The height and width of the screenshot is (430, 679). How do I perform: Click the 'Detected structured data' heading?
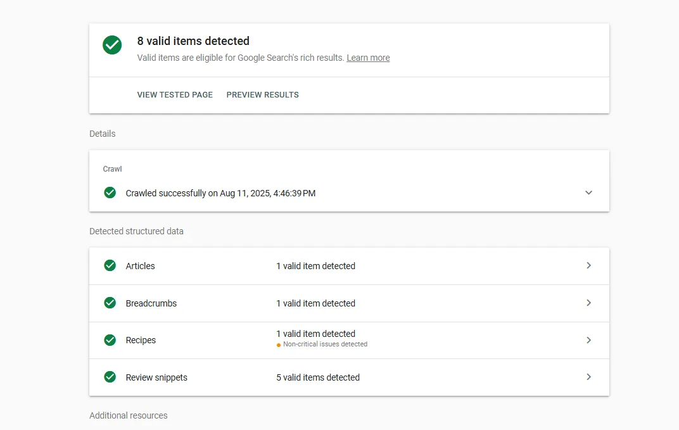click(x=136, y=231)
